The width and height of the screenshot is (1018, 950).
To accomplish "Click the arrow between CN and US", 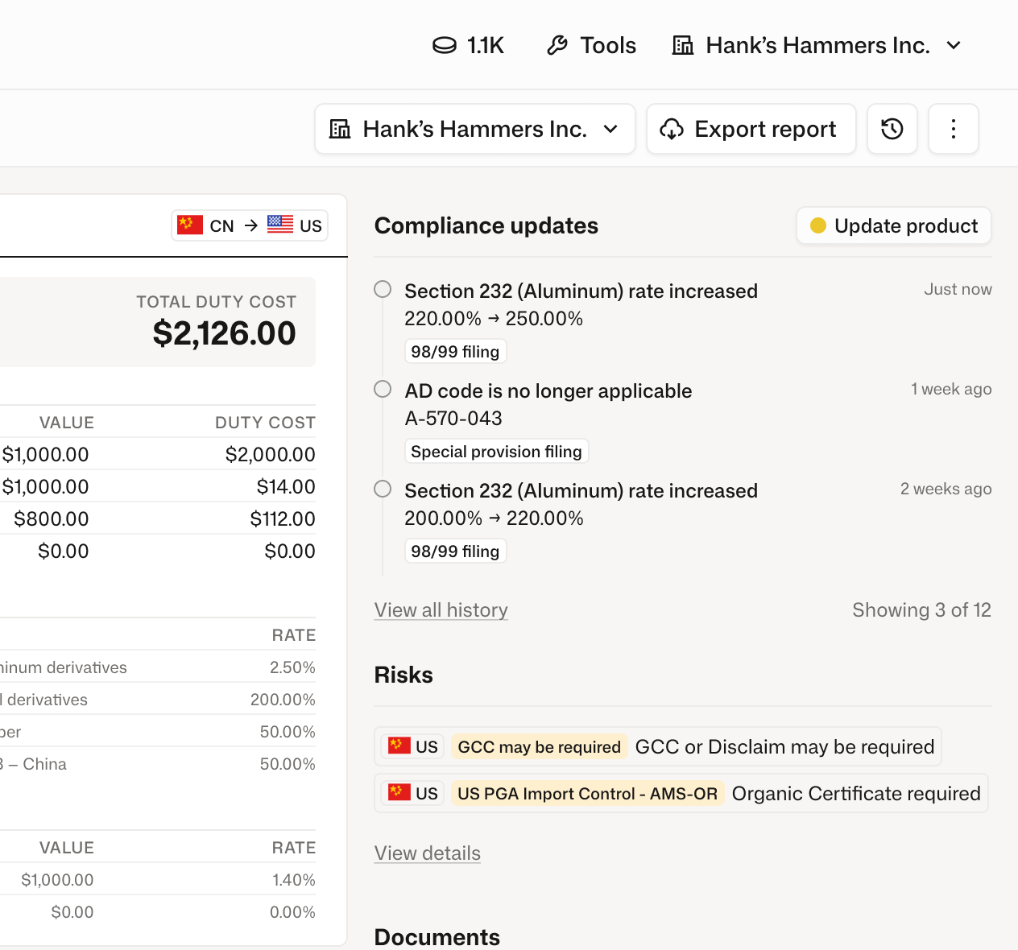I will (x=251, y=225).
